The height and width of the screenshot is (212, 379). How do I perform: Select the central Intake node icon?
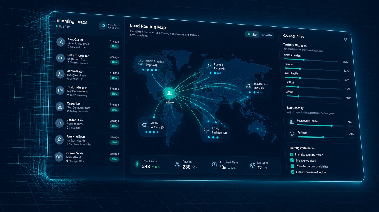(x=169, y=92)
